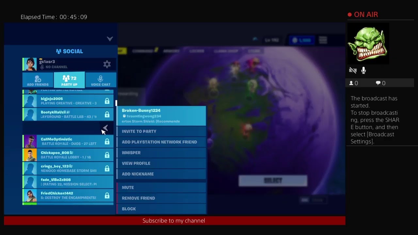Select friend bigjojo2005 in list

click(68, 101)
